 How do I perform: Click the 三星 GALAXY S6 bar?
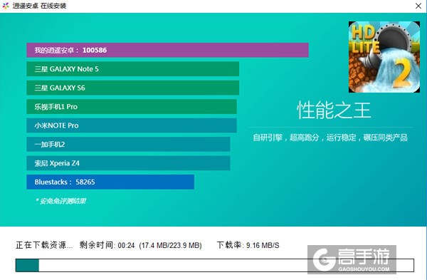pos(132,88)
